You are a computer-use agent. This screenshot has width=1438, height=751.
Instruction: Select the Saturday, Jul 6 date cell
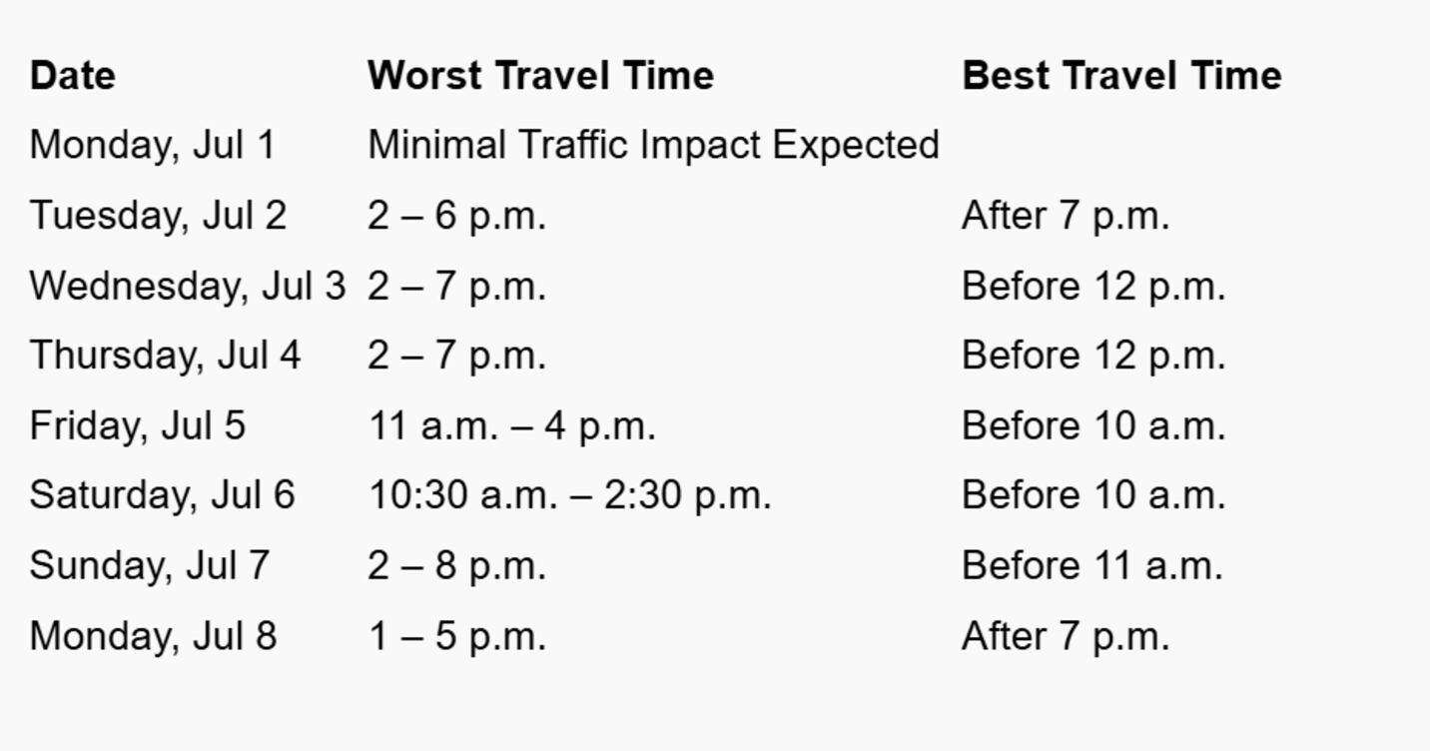(162, 495)
